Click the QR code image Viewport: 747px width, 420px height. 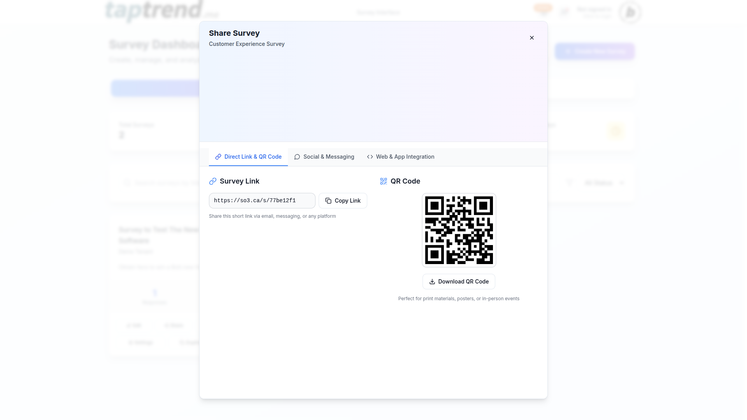(x=459, y=230)
